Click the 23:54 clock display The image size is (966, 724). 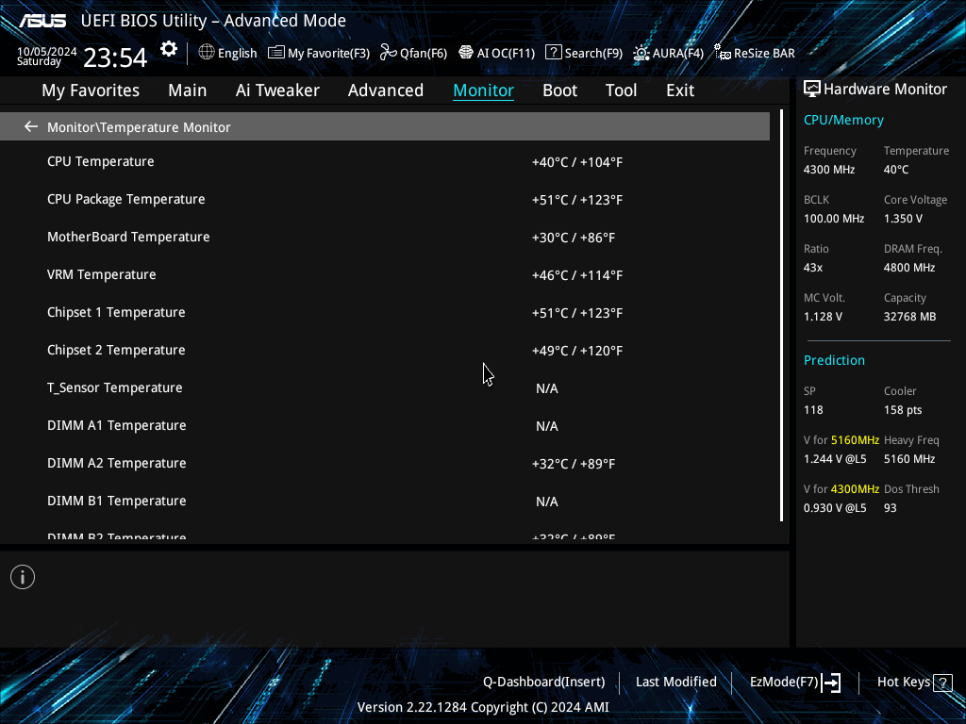tap(115, 58)
